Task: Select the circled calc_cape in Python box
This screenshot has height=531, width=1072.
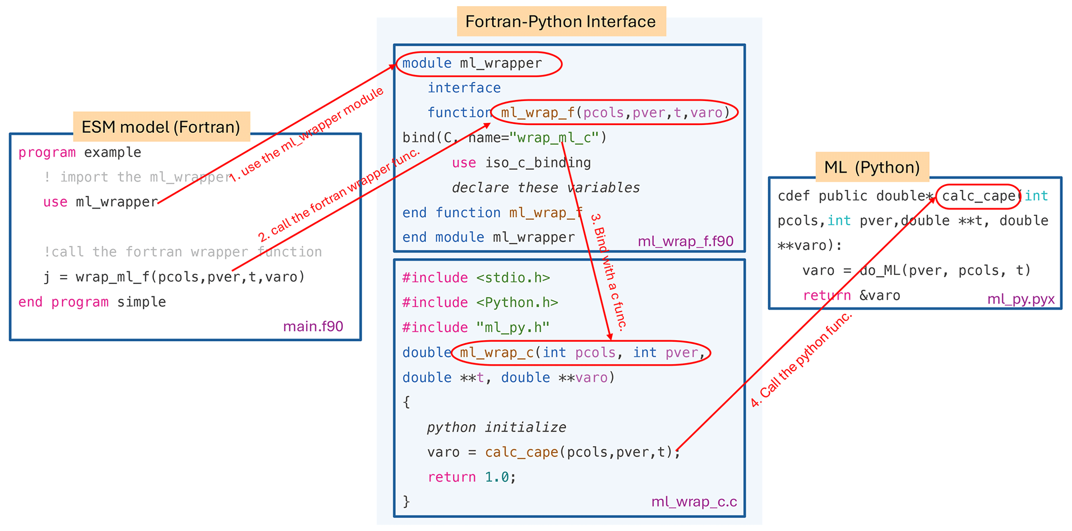Action: pos(978,197)
